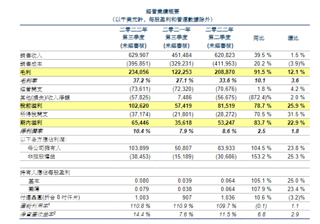Viewport: 320px width, 224px height.
Task: Click the 91.5 % cell
Action: (263, 72)
